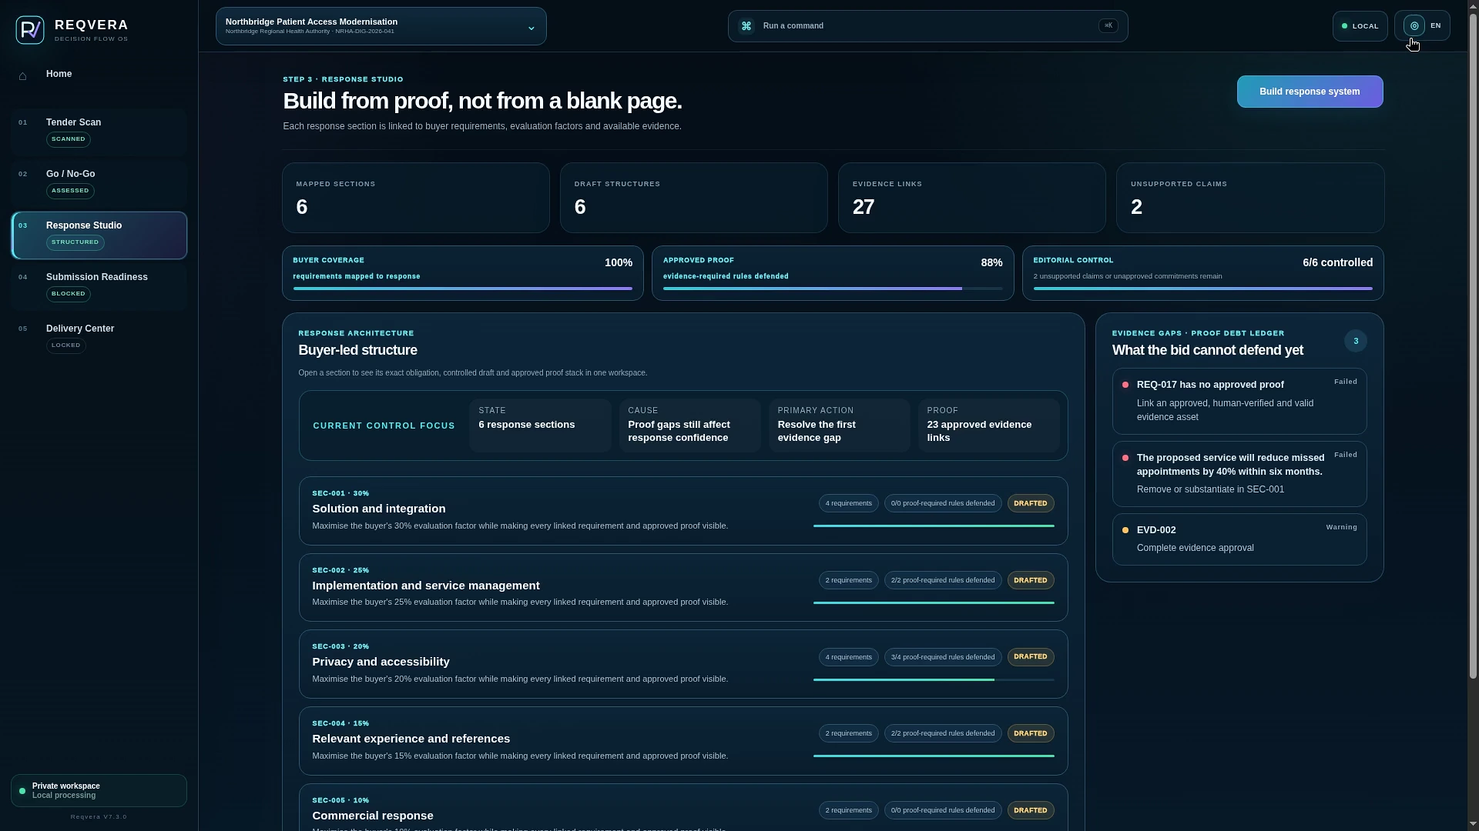Click the keyboard shortcut badge in command bar
The image size is (1479, 831).
point(1108,26)
